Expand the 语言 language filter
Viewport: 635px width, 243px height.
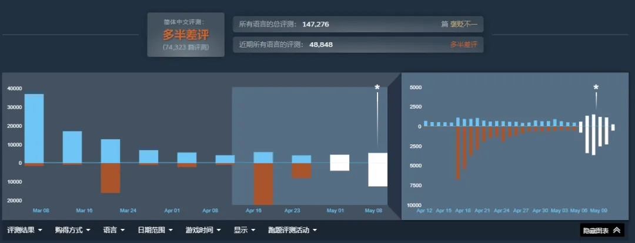[114, 230]
